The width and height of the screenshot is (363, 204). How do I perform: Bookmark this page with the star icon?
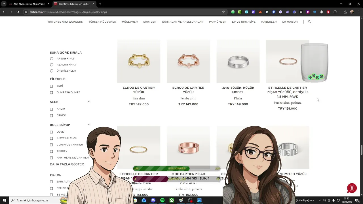pyautogui.click(x=223, y=12)
